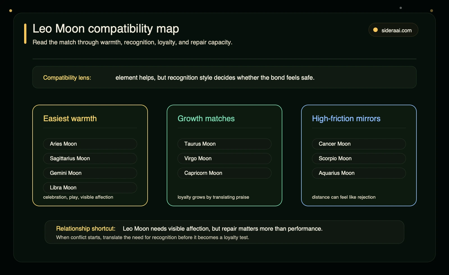Click the sideraai.com badge
The image size is (449, 275).
(393, 30)
